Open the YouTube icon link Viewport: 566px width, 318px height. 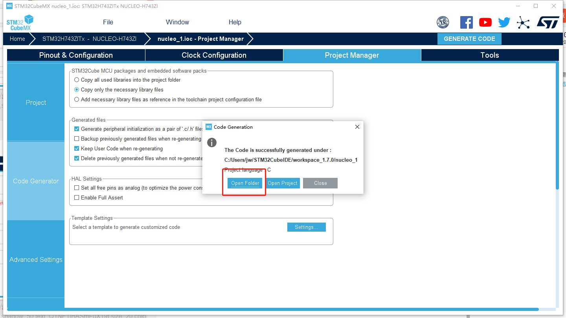point(485,22)
